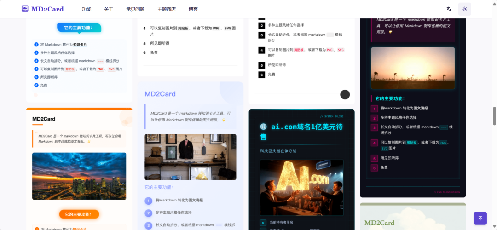Click the back-to-top arrow button

[x=480, y=218]
